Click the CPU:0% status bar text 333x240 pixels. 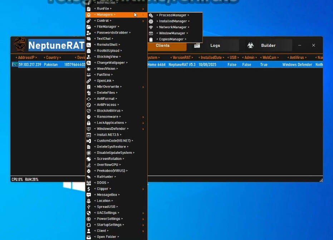pyautogui.click(x=17, y=180)
